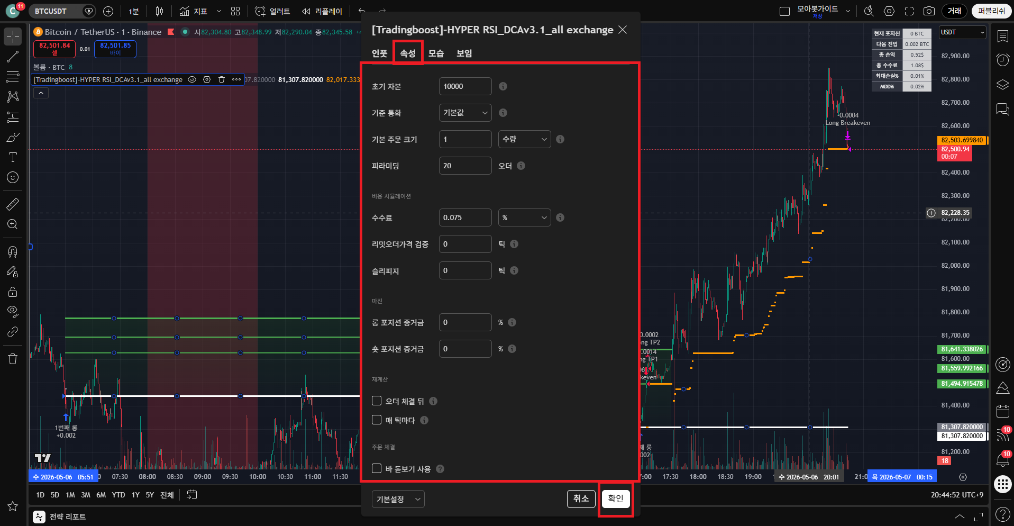
Task: Open the 수량 order size unit dropdown
Action: 525,139
